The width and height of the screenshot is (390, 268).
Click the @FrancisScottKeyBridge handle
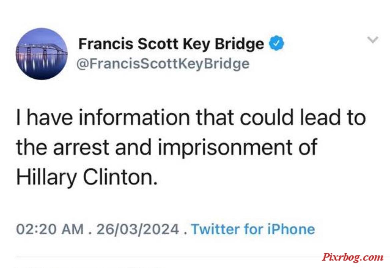[163, 64]
